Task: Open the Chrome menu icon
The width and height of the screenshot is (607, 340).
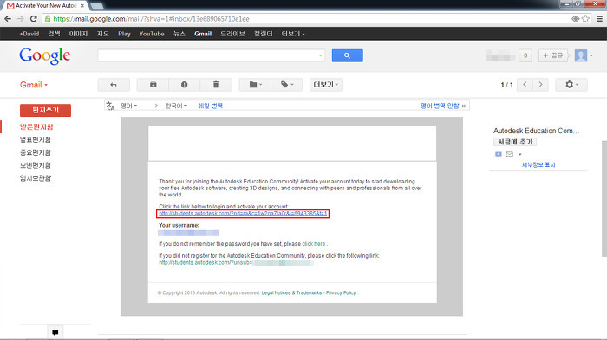Action: pos(599,19)
